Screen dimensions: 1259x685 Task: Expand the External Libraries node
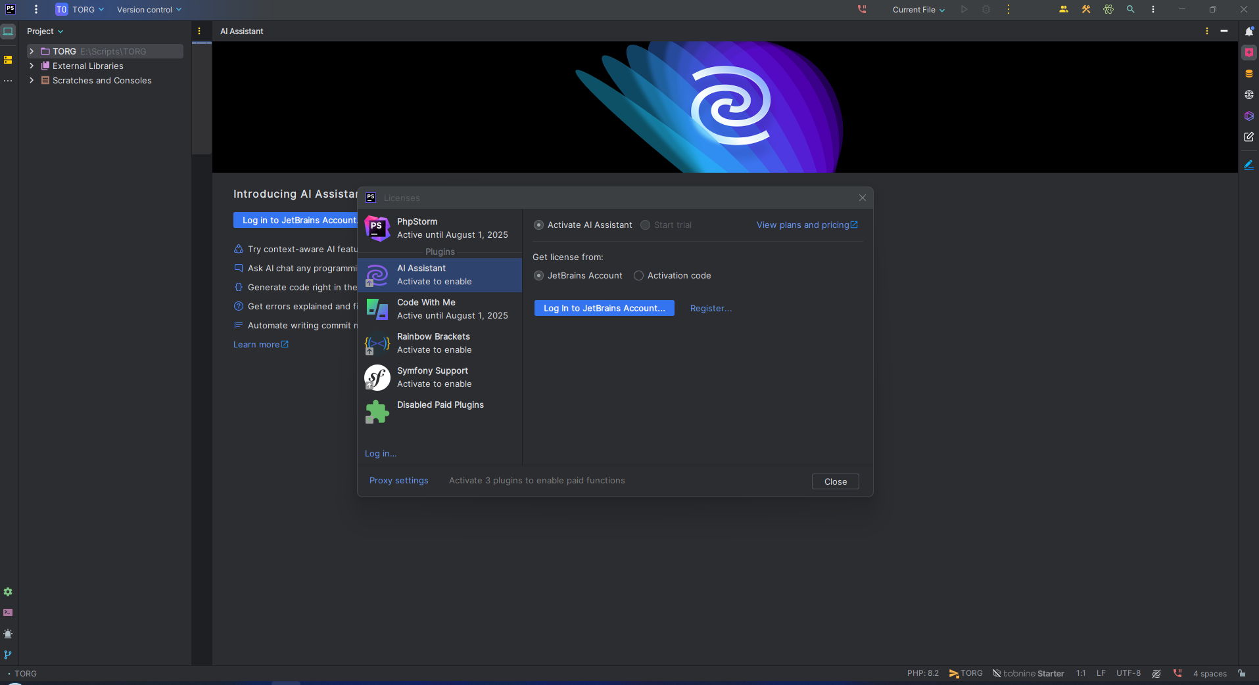[32, 66]
